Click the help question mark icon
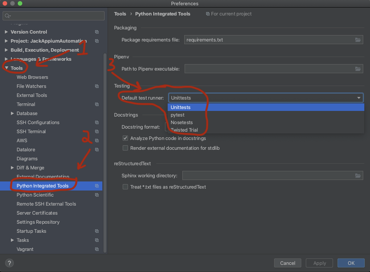Viewport: 370px width, 272px height. point(9,263)
